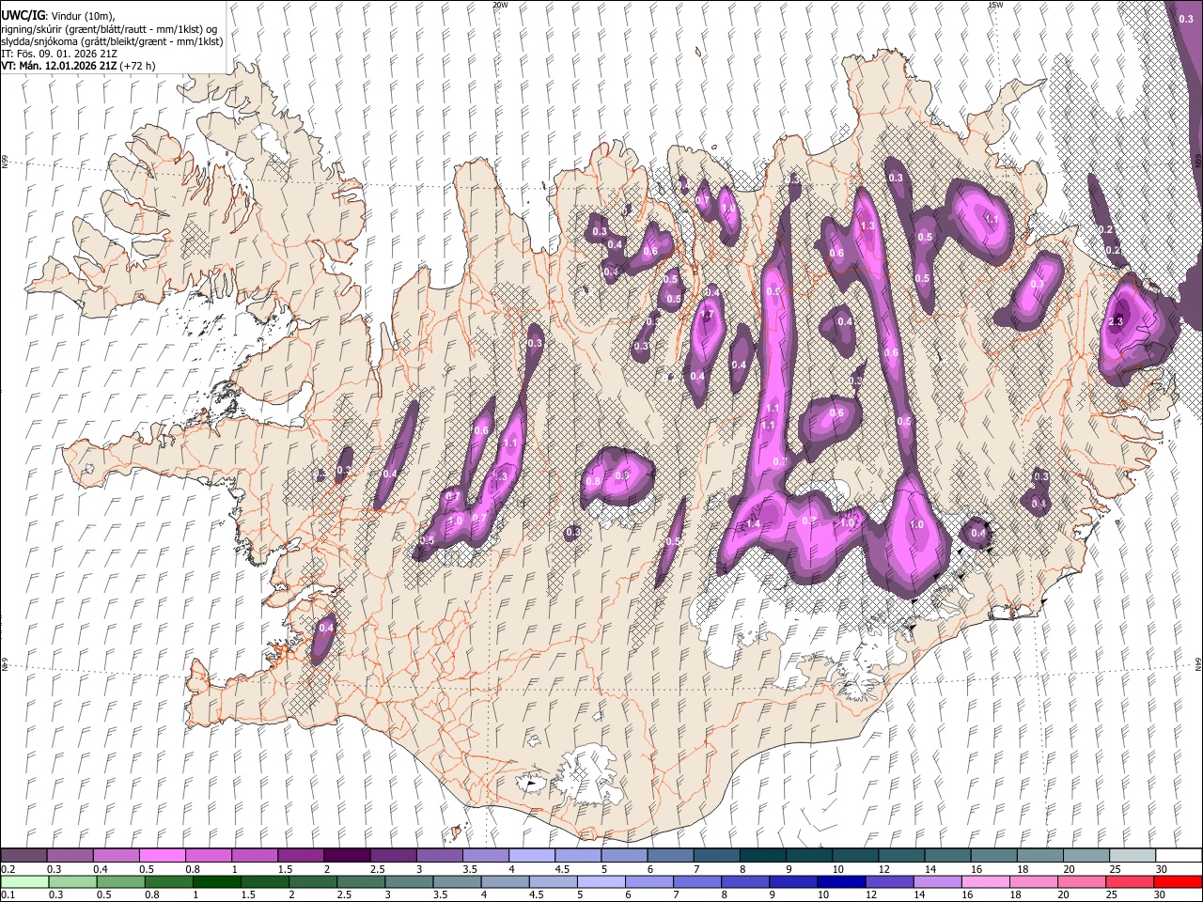Screen dimensions: 1203x902
Task: Pick the violet swatch labeled 12 in the green row
Action: (x=888, y=881)
